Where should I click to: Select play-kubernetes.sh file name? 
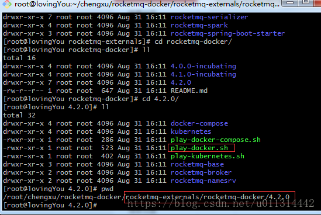tap(208, 157)
